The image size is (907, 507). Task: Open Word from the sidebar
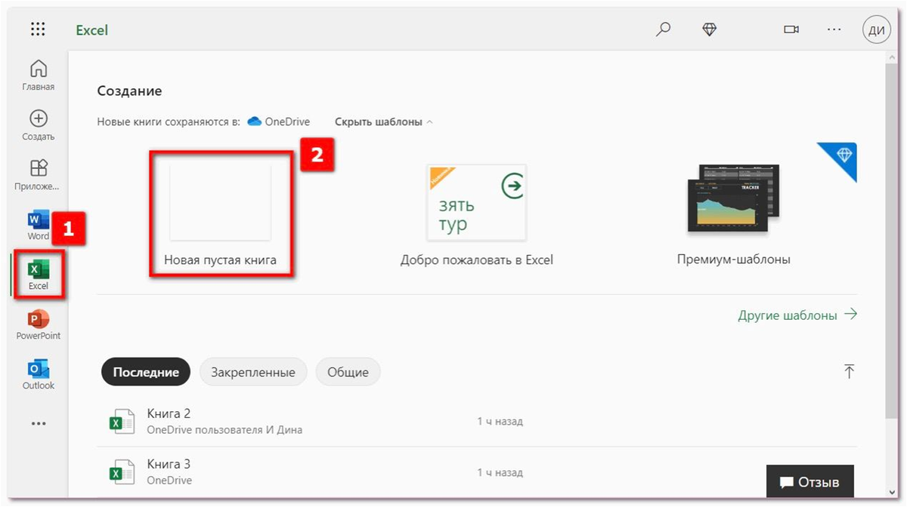pyautogui.click(x=38, y=225)
